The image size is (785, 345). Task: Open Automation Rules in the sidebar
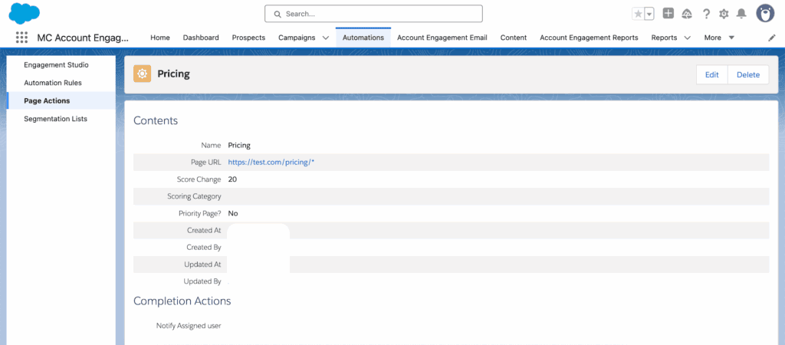pos(53,83)
